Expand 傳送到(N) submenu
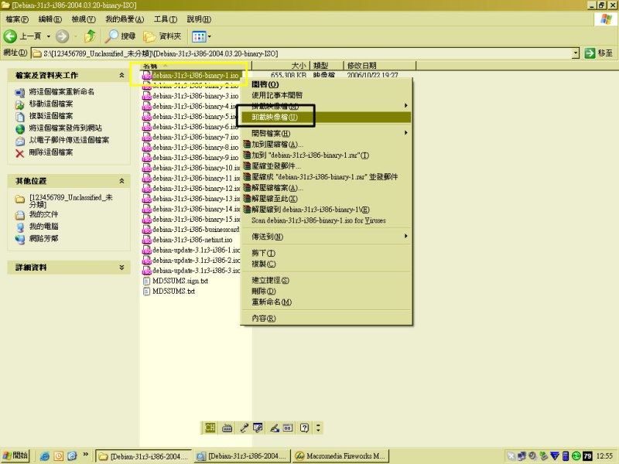Screen dimensions: 619x464 [x=326, y=237]
